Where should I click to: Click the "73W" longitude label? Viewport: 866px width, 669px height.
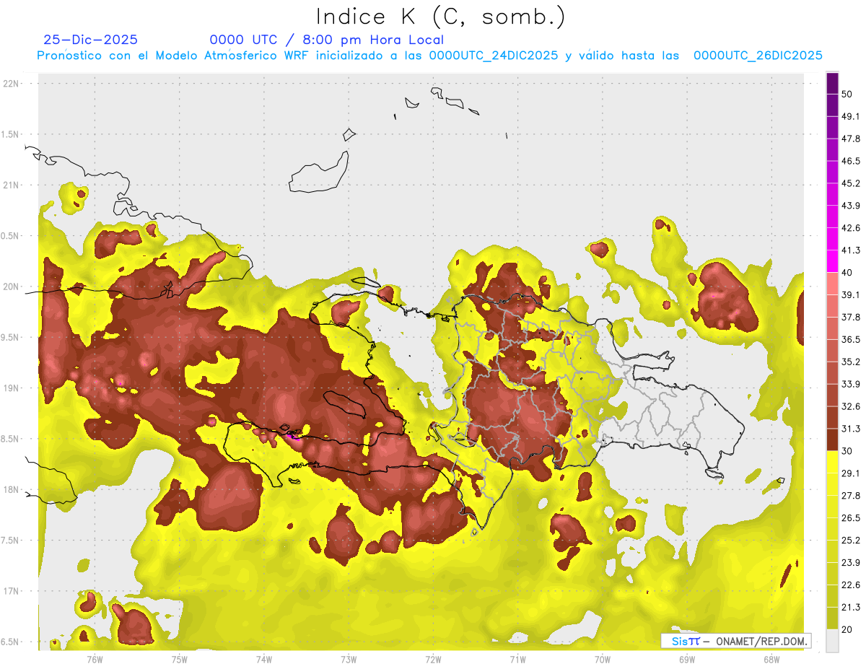click(x=349, y=660)
